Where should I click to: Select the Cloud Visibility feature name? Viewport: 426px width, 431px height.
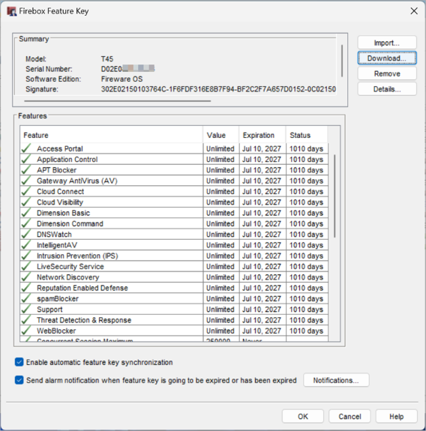pyautogui.click(x=60, y=202)
